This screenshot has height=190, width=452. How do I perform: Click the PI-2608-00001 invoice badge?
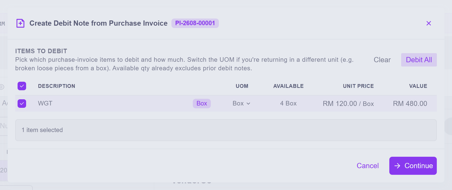(x=195, y=23)
